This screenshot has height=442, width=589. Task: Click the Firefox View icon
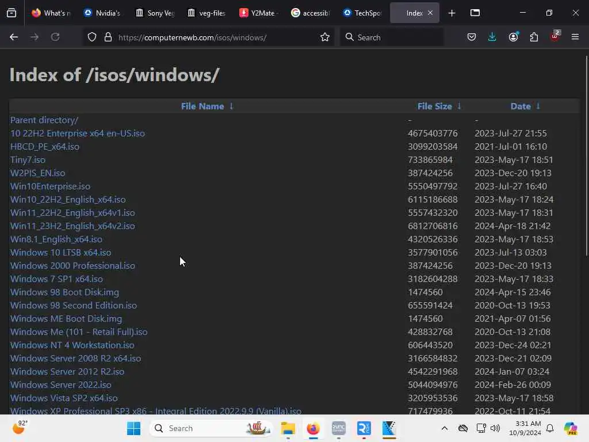(12, 13)
